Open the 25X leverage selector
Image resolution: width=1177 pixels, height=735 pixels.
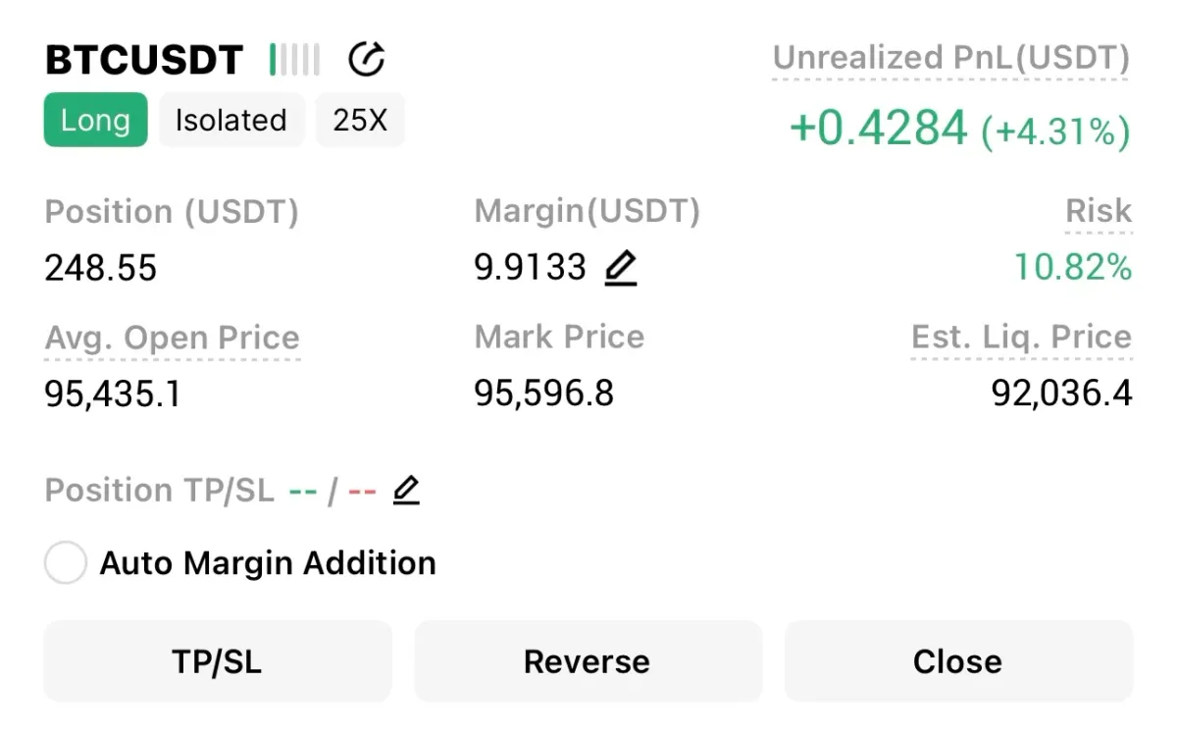pos(360,120)
